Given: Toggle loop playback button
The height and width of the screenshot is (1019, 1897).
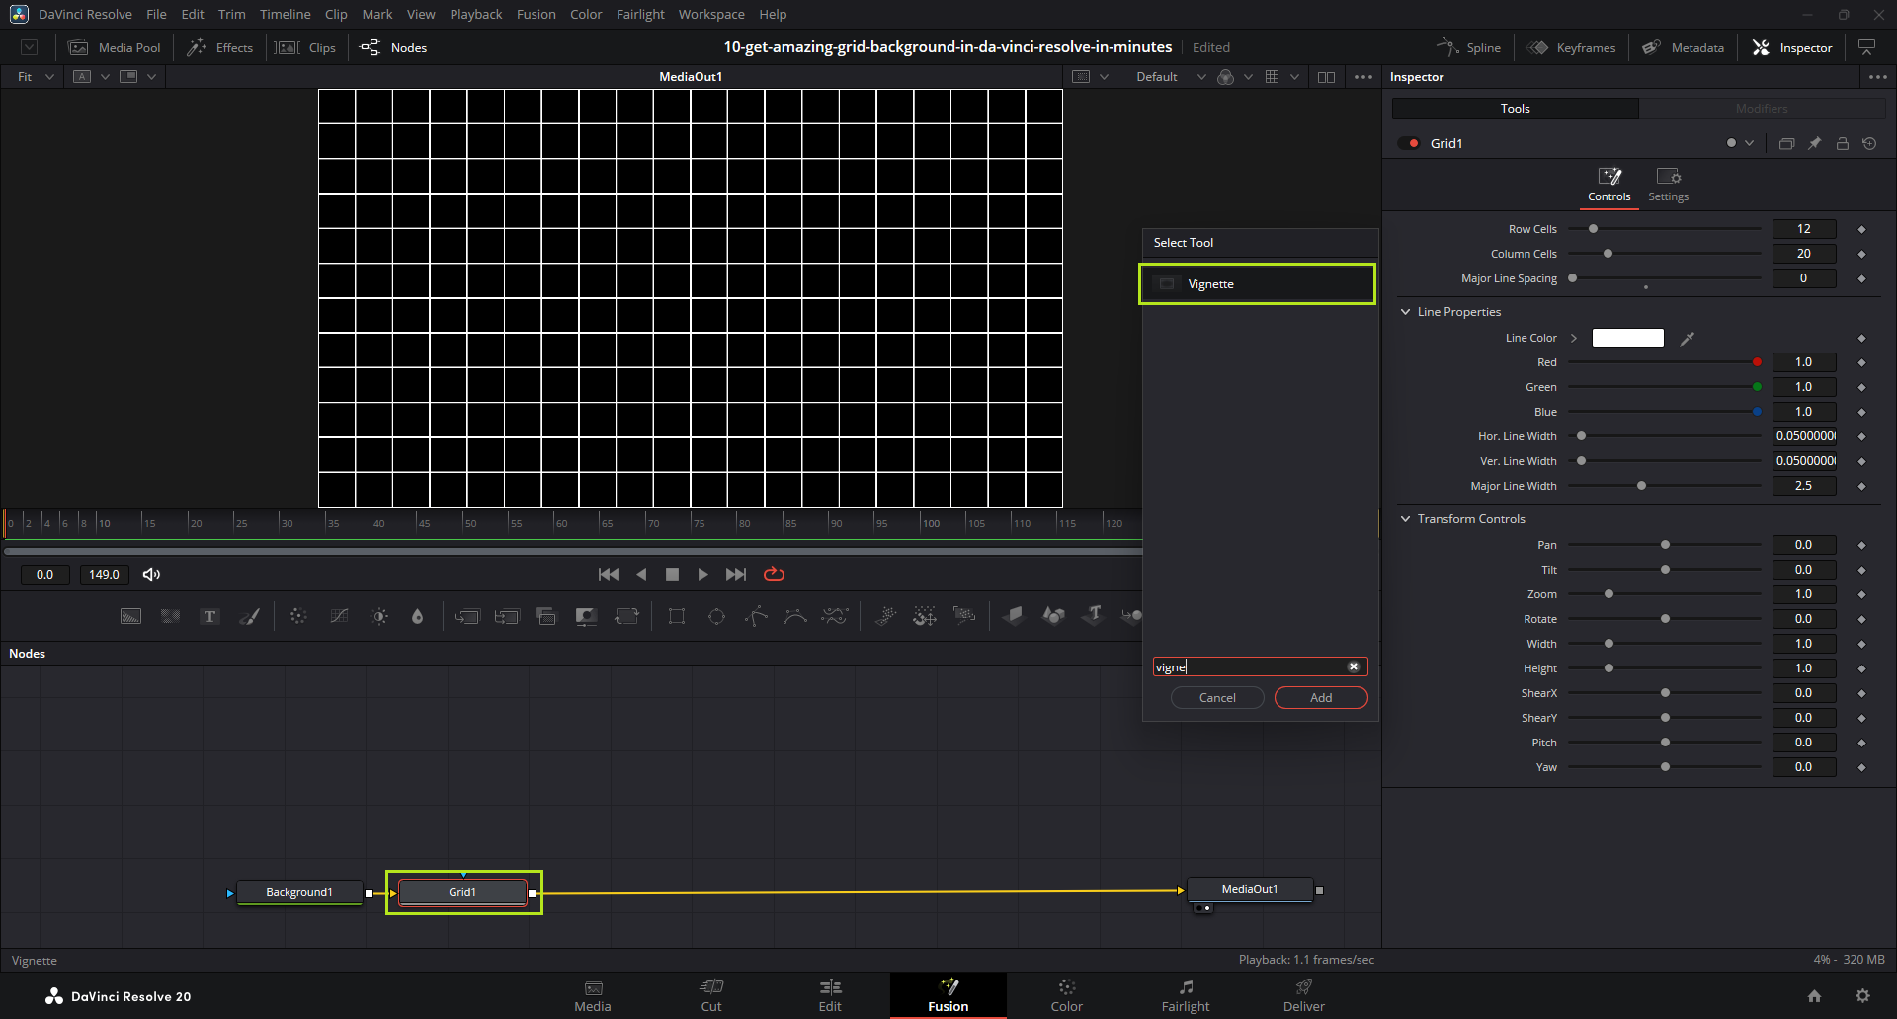Looking at the screenshot, I should 774,575.
